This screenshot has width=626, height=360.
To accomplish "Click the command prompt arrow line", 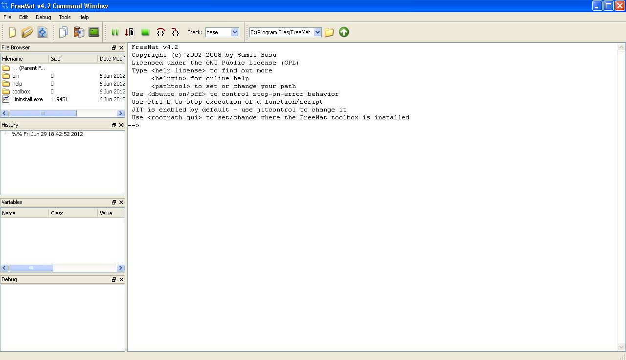I will pos(134,126).
